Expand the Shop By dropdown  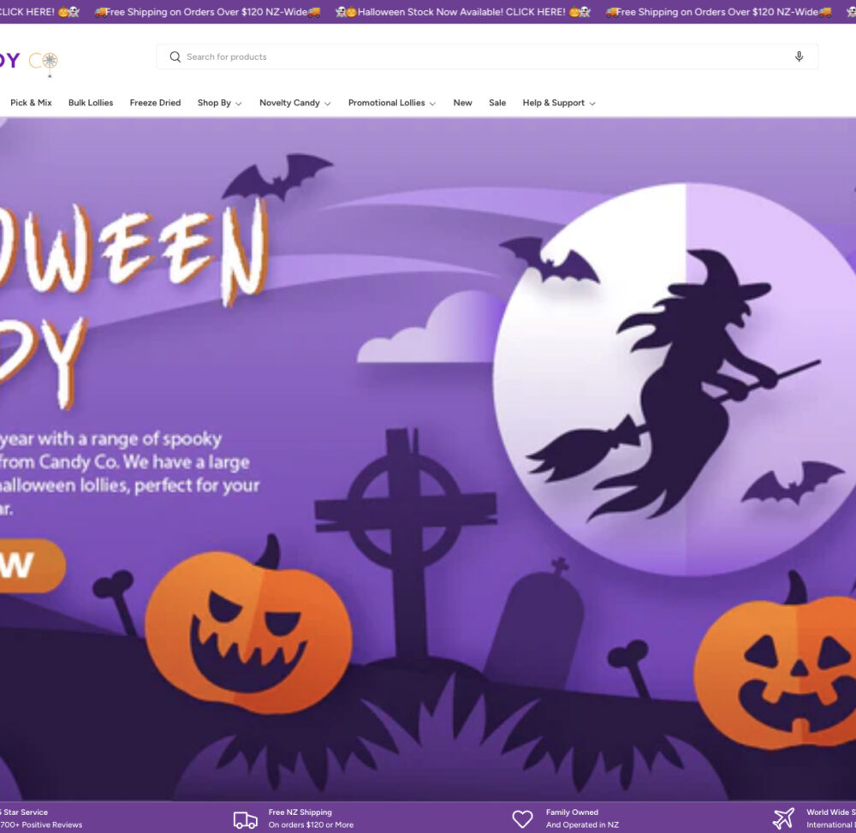(x=219, y=103)
